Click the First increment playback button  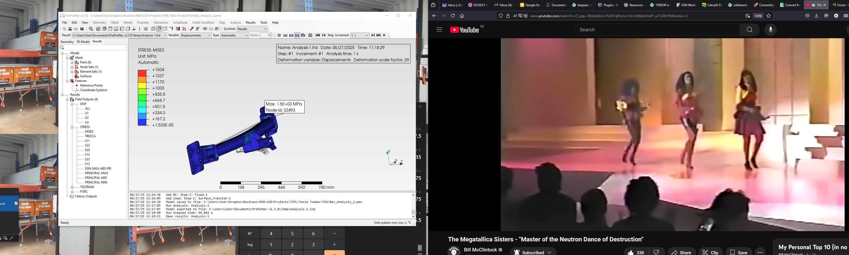[318, 35]
